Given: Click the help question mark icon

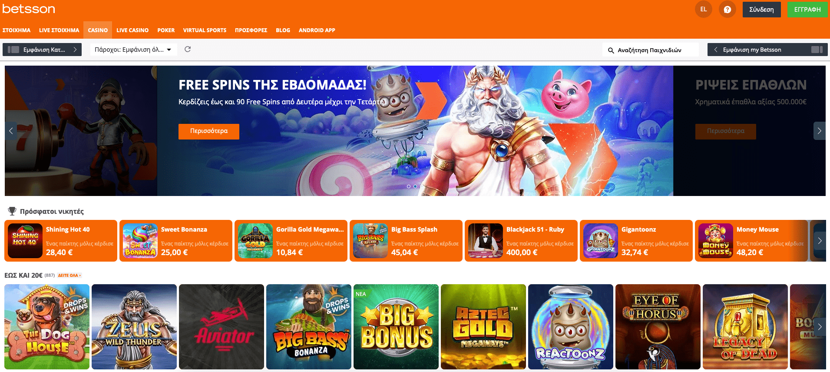Looking at the screenshot, I should tap(727, 9).
